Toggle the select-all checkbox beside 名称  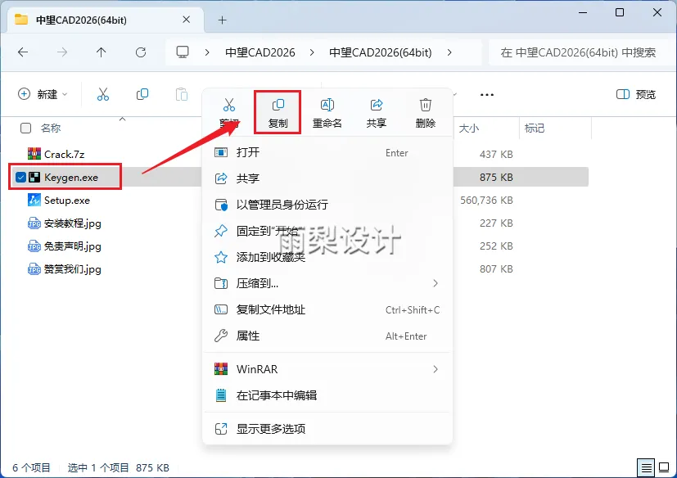(26, 129)
